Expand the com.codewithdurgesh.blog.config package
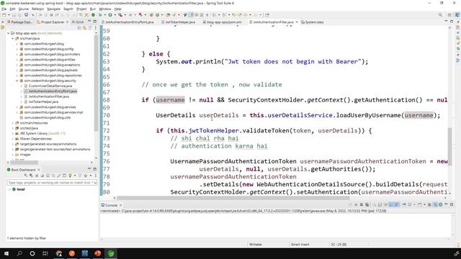The height and width of the screenshot is (259, 461). [17, 49]
